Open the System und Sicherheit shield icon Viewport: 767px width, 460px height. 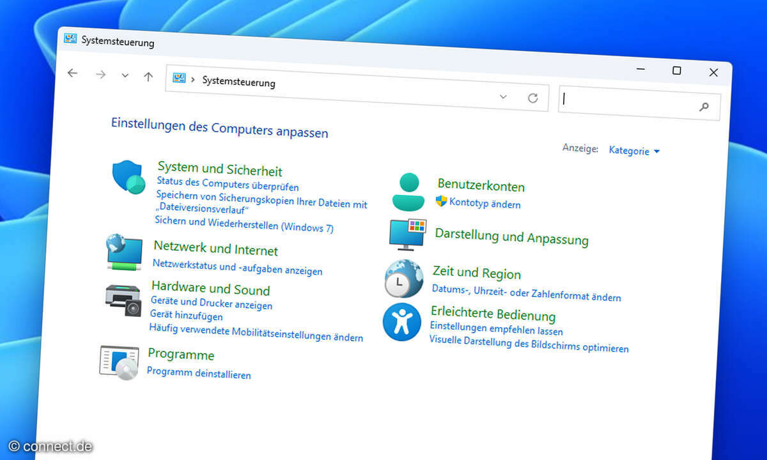tap(130, 176)
